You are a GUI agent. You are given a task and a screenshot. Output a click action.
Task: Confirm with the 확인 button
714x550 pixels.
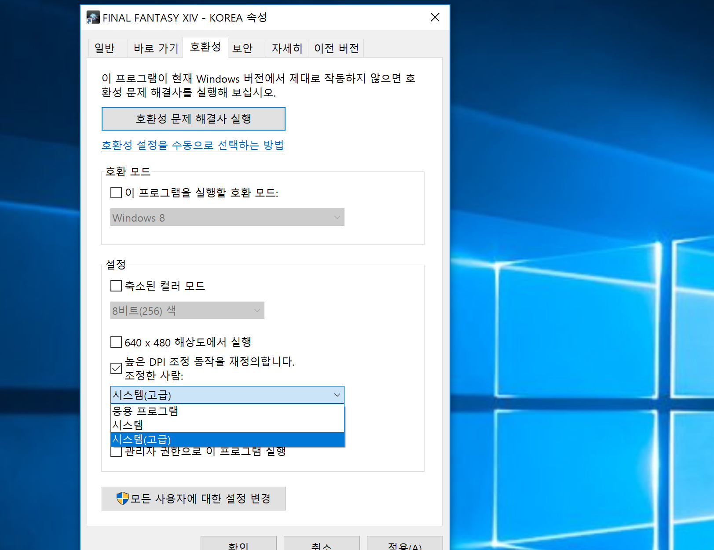pyautogui.click(x=238, y=543)
